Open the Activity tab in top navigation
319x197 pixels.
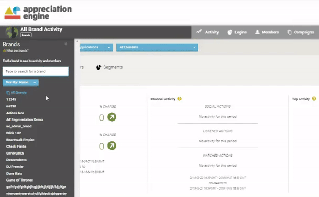point(207,32)
